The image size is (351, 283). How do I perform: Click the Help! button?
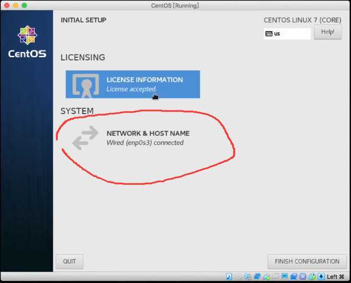(328, 32)
